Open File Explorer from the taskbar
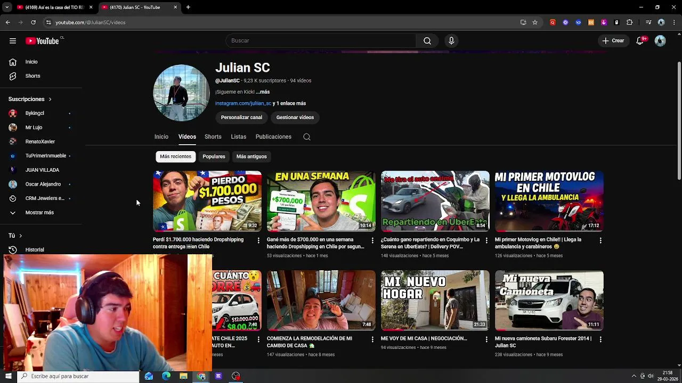 coord(183,376)
